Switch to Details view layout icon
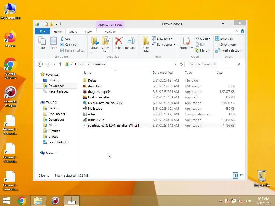The width and height of the screenshot is (275, 206). (x=235, y=175)
